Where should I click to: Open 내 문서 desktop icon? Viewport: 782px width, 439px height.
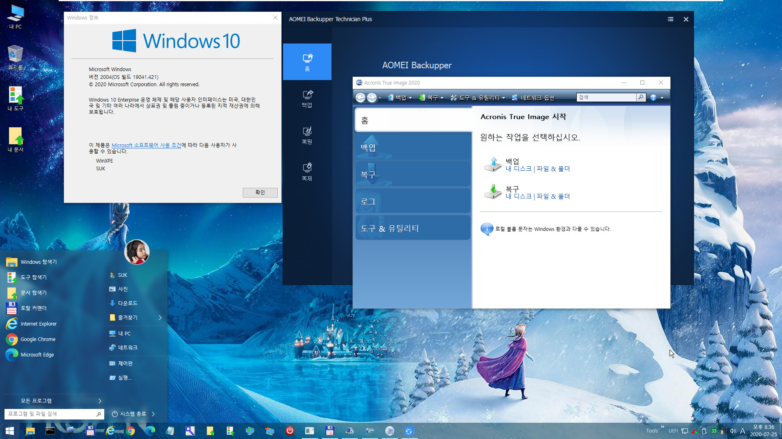[x=15, y=140]
